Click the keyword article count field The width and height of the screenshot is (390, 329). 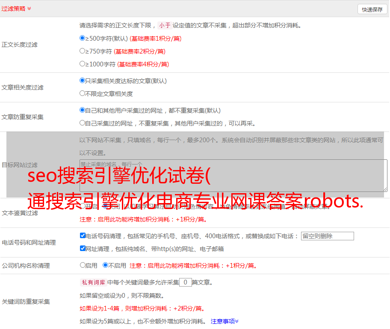click(x=185, y=282)
